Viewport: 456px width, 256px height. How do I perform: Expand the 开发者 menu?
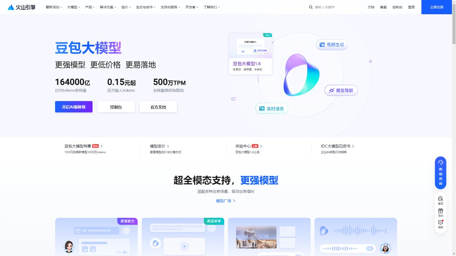pos(192,7)
